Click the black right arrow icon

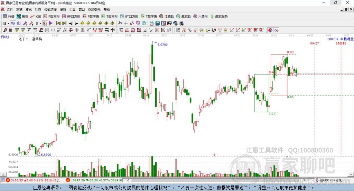click(76, 23)
